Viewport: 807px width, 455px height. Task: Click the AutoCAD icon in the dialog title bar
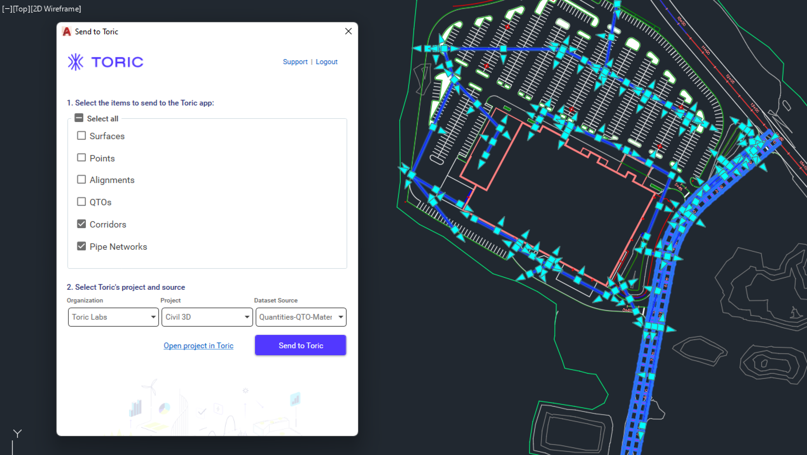click(67, 31)
